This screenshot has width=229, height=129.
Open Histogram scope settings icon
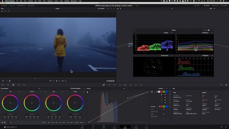coord(212,56)
